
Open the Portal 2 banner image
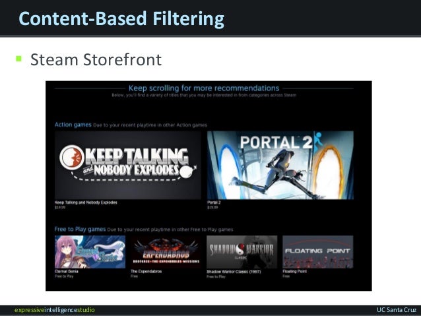(x=280, y=165)
